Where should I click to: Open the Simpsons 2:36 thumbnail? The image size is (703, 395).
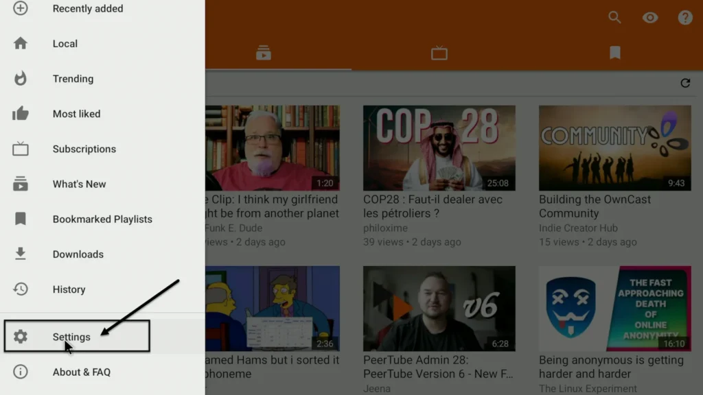point(273,309)
